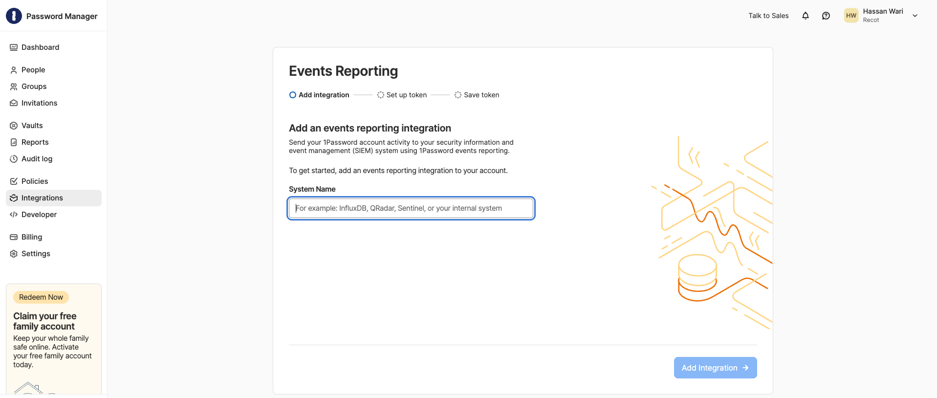937x398 pixels.
Task: Click the Invitations envelope icon
Action: [x=14, y=103]
